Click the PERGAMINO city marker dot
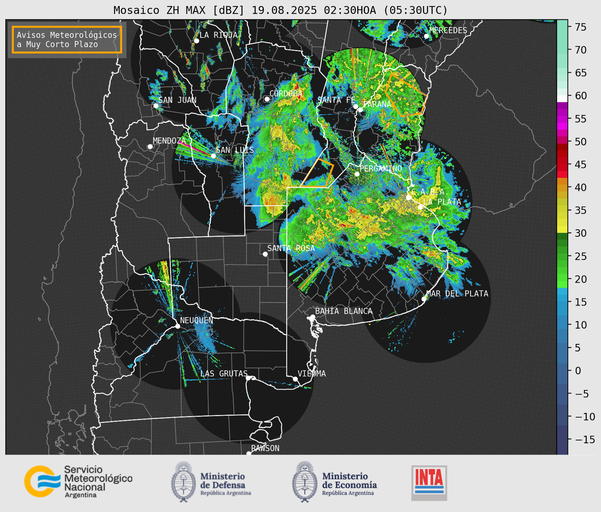 tap(357, 174)
